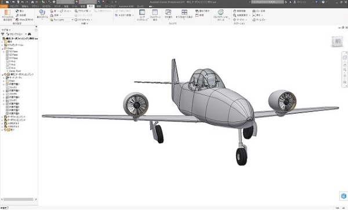Tile all windows with the grid icon
Screen dimensions: 348x210
pos(184,12)
